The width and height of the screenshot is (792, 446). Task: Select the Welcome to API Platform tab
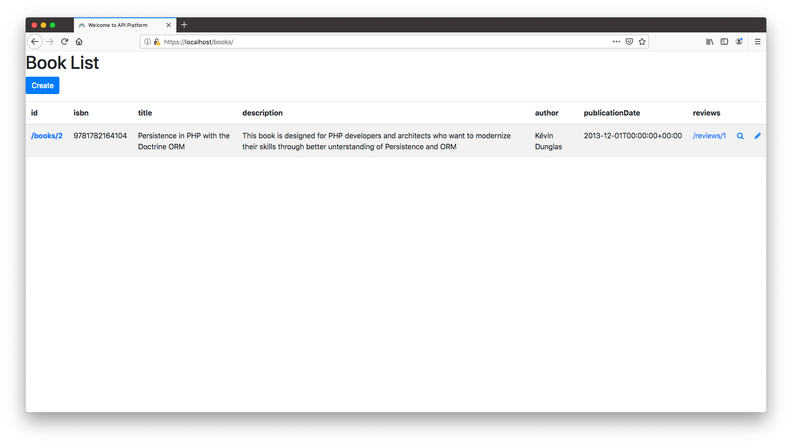click(125, 25)
